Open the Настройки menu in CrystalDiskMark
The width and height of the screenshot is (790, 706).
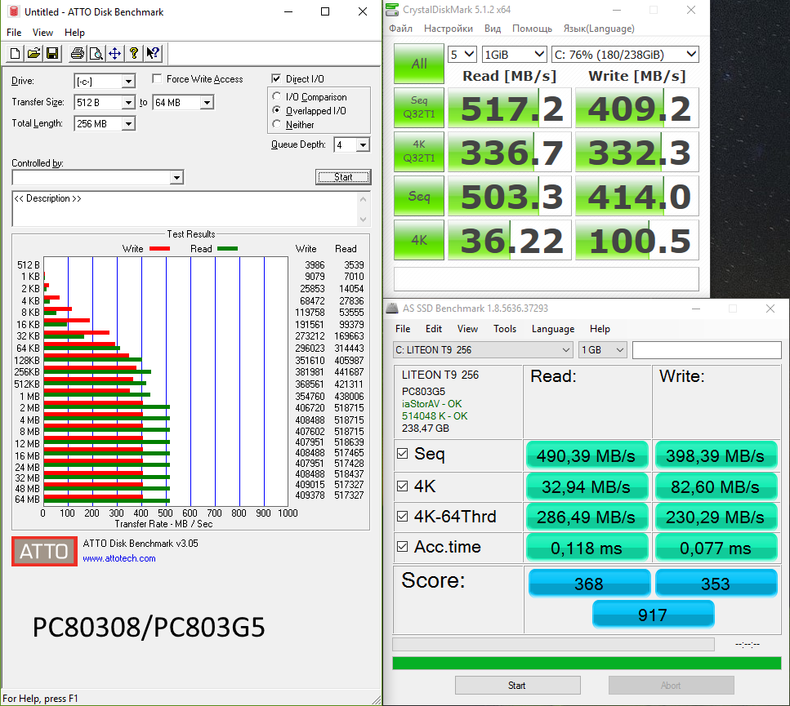(x=449, y=29)
